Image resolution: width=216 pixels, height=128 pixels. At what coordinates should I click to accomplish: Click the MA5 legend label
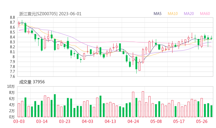coord(157,14)
